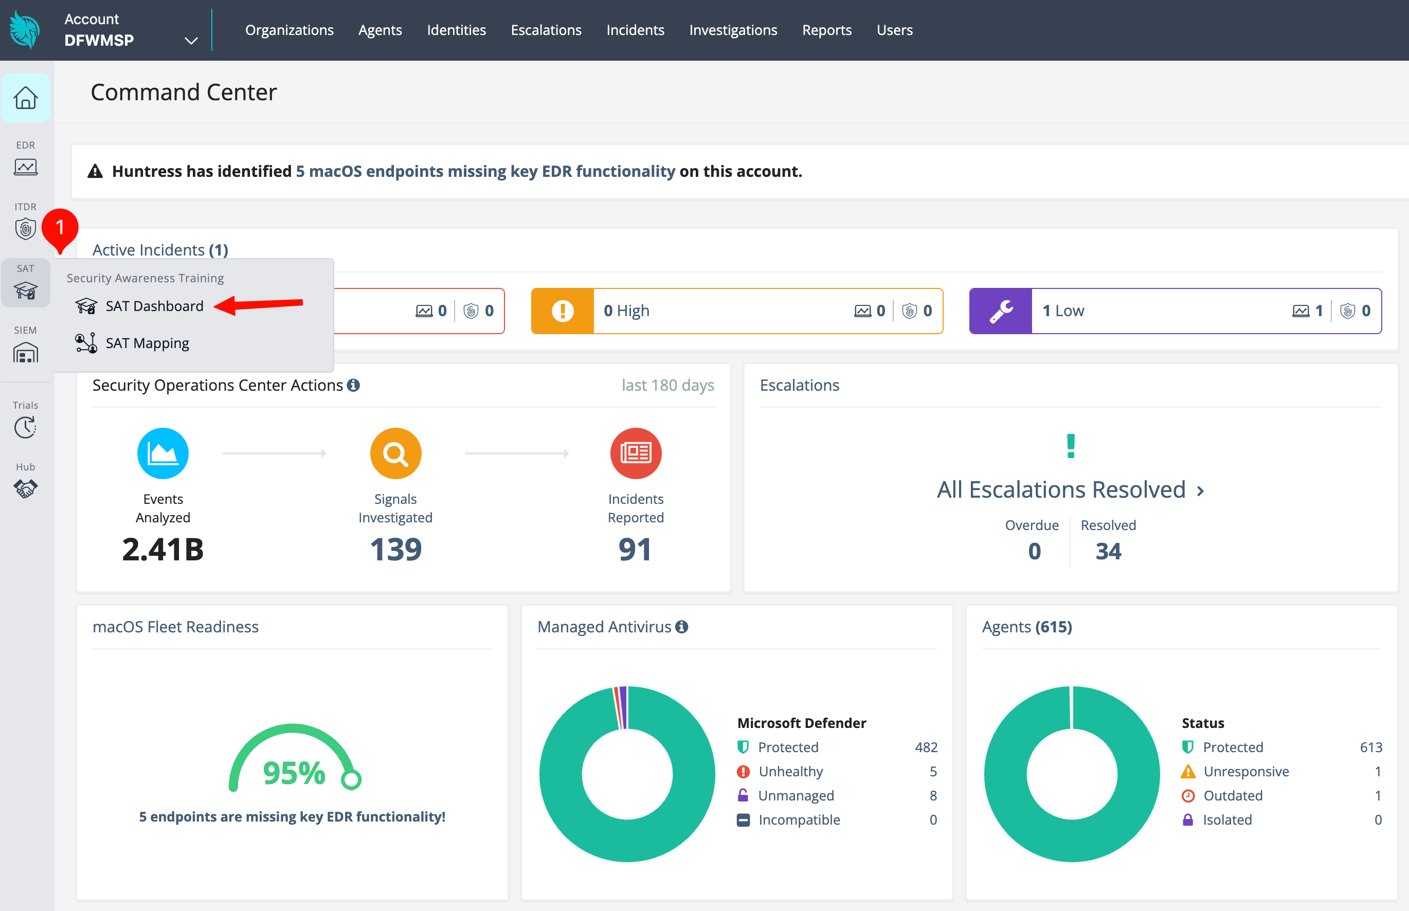Open the Trials clock icon

coord(25,427)
